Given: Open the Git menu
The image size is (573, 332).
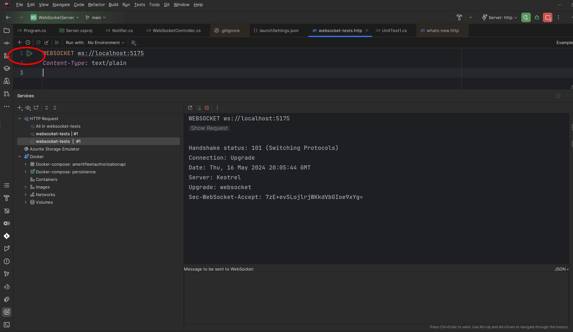Looking at the screenshot, I should pyautogui.click(x=166, y=4).
